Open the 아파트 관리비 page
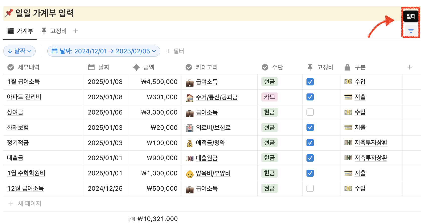 24,97
